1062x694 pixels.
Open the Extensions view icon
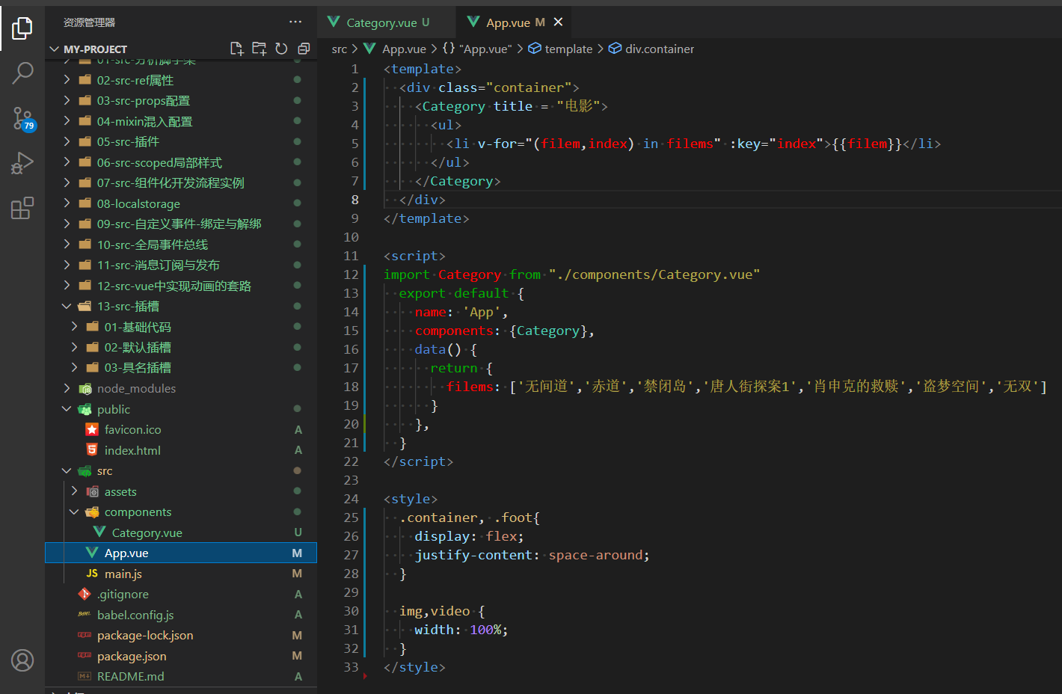point(22,208)
